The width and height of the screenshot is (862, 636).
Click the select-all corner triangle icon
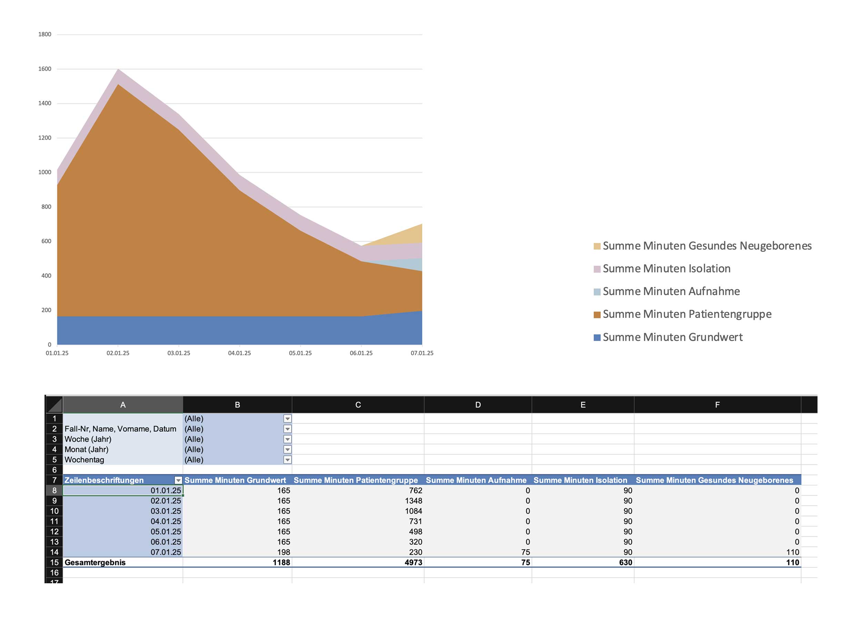55,405
